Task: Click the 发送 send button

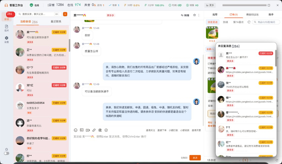Action: point(195,158)
